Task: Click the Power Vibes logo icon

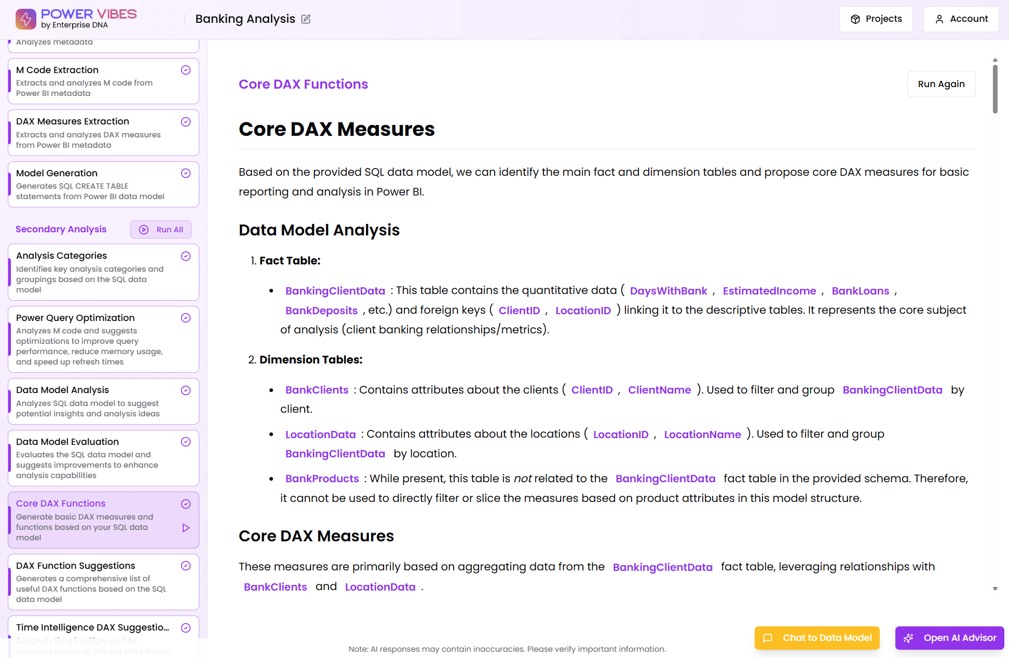Action: coord(26,19)
